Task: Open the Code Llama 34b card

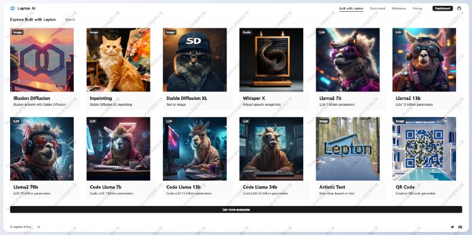Action: pyautogui.click(x=271, y=158)
